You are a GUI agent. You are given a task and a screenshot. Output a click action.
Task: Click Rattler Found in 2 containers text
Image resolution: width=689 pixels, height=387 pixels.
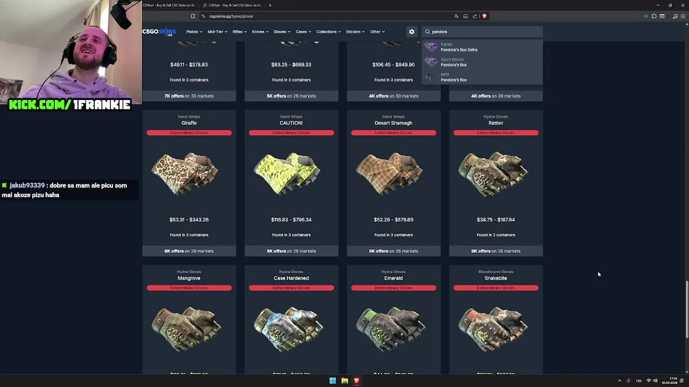click(x=496, y=235)
